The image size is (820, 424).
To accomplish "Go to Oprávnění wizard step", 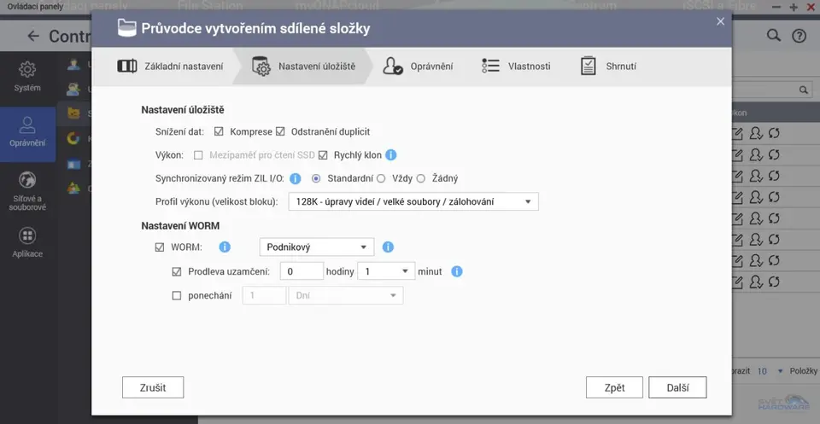I will tap(419, 67).
